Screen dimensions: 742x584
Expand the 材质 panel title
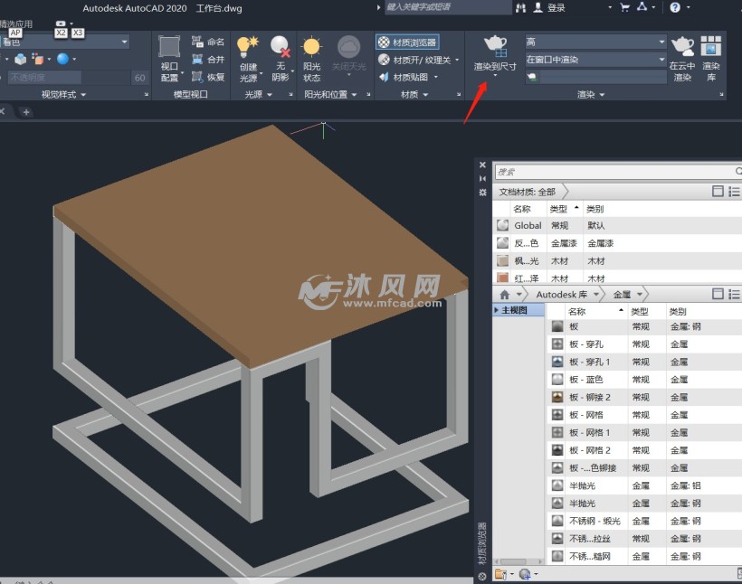(x=414, y=95)
